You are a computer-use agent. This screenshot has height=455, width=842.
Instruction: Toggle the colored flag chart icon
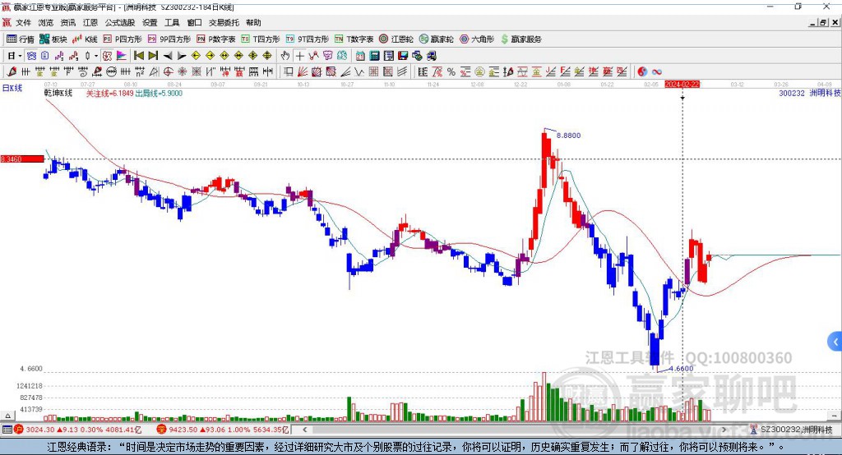(x=122, y=56)
